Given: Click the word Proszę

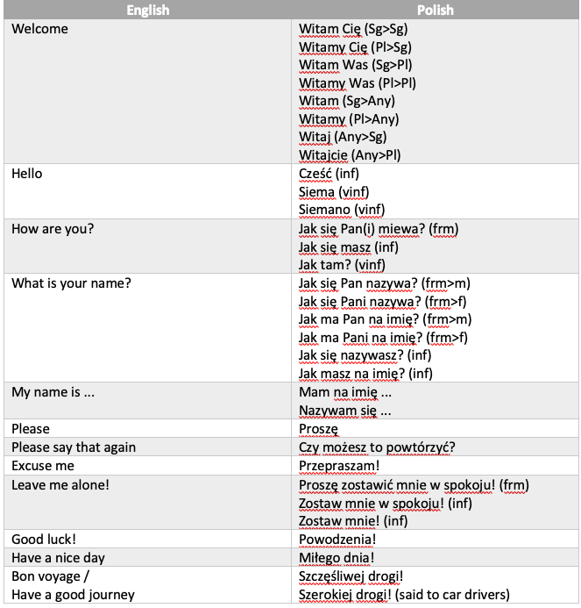Looking at the screenshot, I should pyautogui.click(x=318, y=429).
